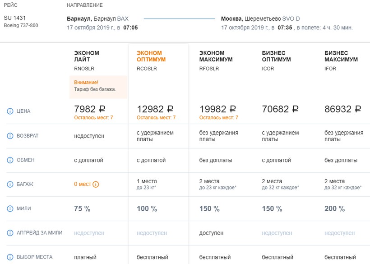Click the info icon next to БАГАЖ
Viewport: 370px width, 264px height.
coord(10,185)
